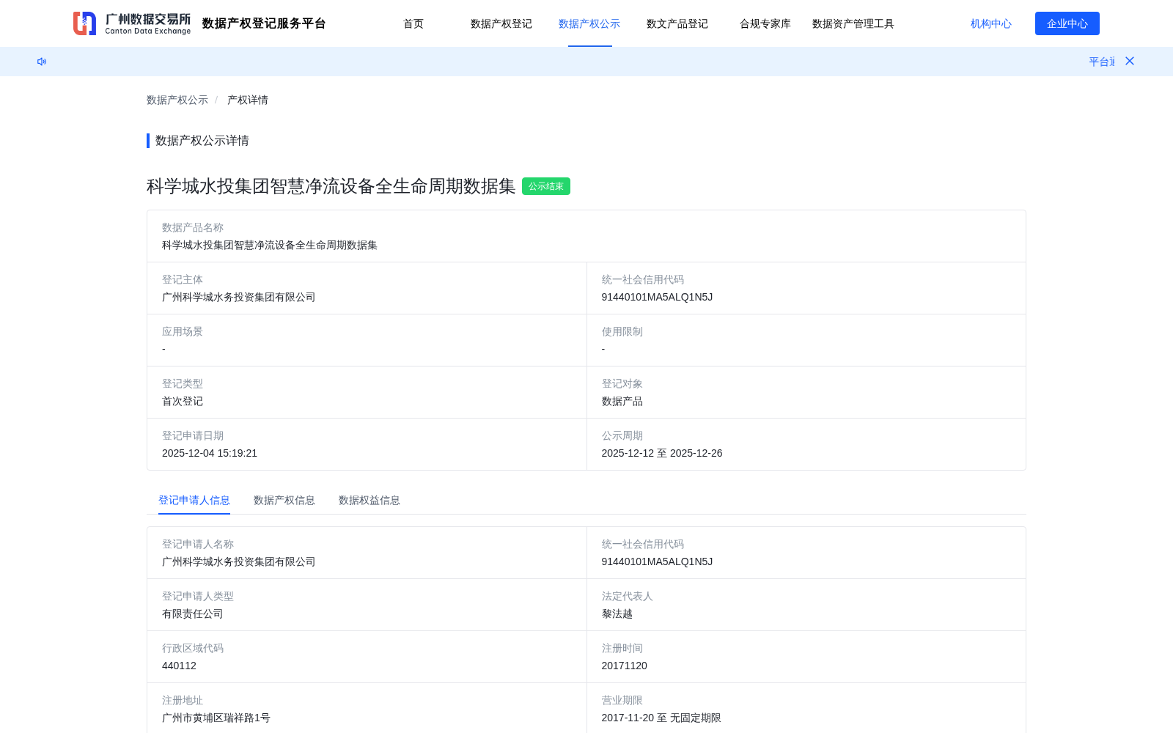Click credit code beside 登记申请人名称 cell
Screen dimensions: 1173x733
coord(657,561)
